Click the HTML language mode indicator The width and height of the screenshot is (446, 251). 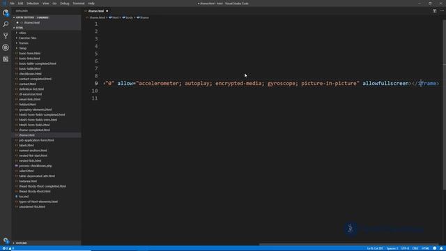[x=425, y=248]
